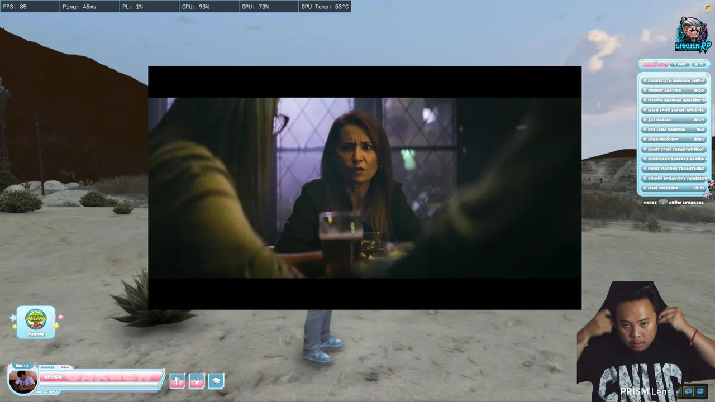715x402 pixels.
Task: Select Herksy Cartier in radio list
Action: (674, 90)
